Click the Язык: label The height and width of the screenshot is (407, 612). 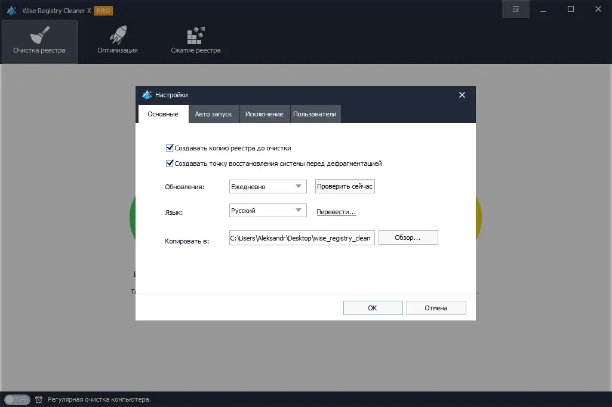(x=174, y=212)
